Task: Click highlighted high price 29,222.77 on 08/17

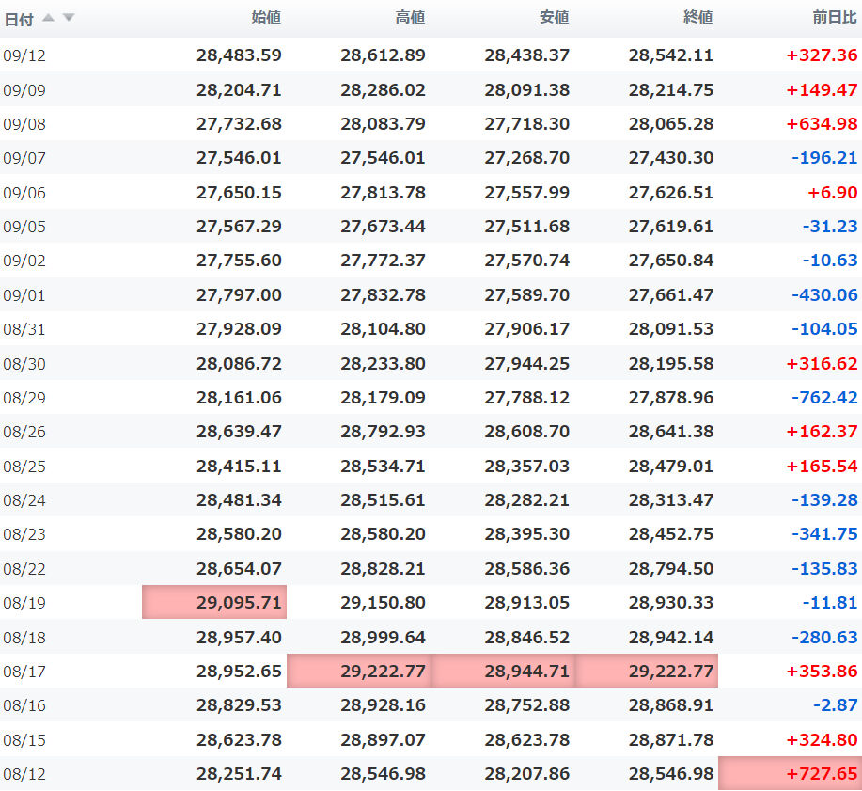Action: click(359, 672)
